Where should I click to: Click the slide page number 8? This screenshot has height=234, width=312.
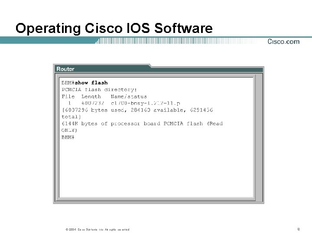tap(299, 229)
